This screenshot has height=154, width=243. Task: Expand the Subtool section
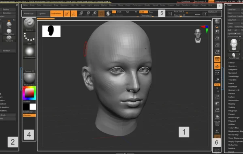(231, 63)
